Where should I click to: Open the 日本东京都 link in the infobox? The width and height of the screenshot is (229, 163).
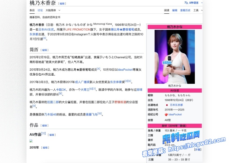(176, 105)
